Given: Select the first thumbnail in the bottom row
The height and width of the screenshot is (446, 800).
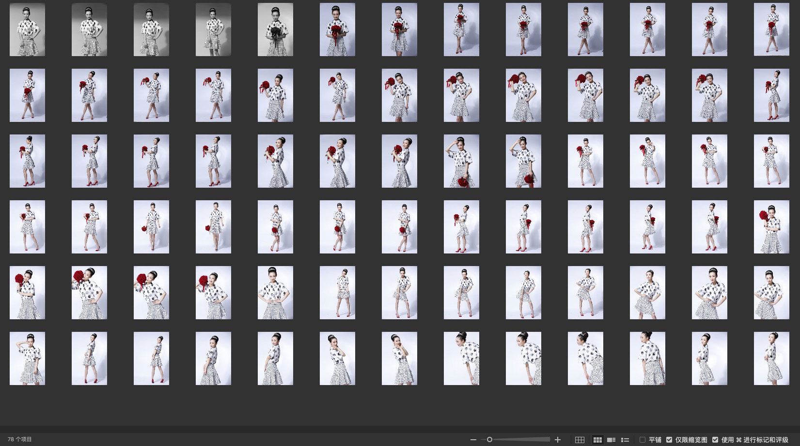Looking at the screenshot, I should point(27,358).
